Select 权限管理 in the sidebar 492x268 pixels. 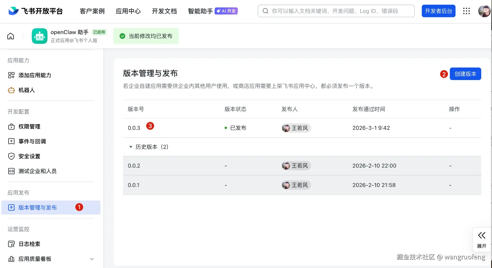point(29,127)
